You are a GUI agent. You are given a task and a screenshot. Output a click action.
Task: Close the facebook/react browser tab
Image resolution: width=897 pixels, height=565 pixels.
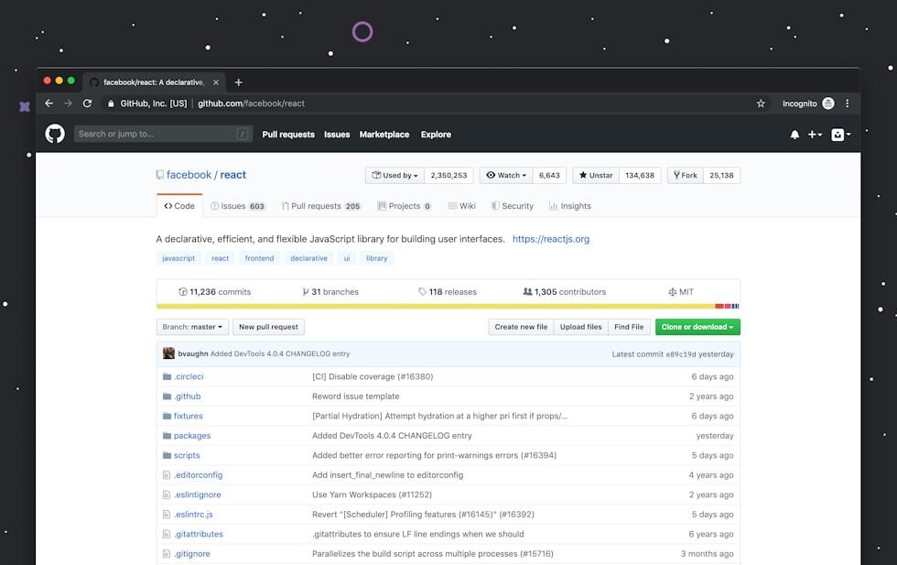tap(216, 82)
